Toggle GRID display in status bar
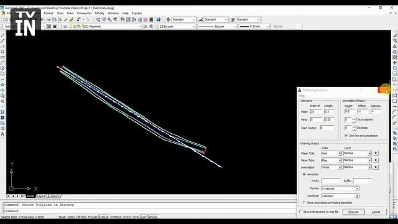The image size is (398, 224). click(x=71, y=217)
